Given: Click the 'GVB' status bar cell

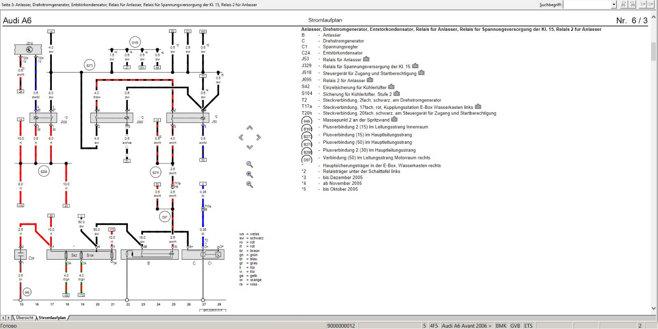Looking at the screenshot, I should (515, 326).
